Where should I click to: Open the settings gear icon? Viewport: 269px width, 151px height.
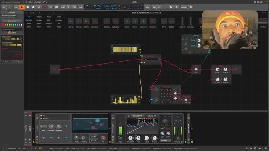point(177,7)
